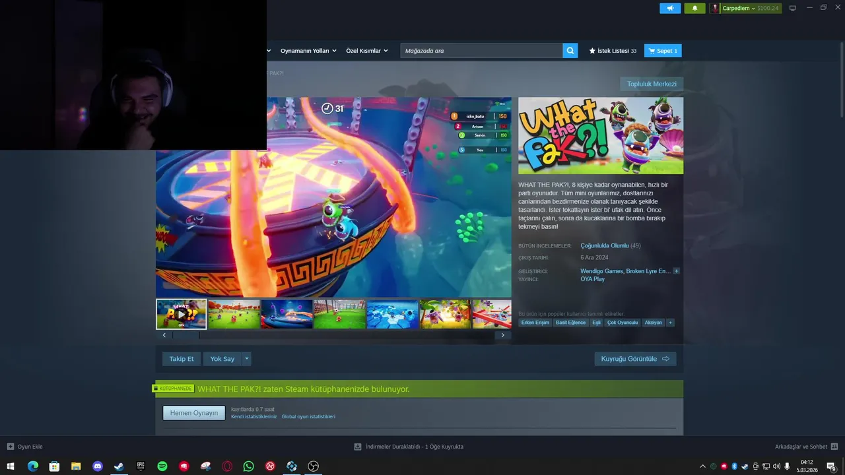Image resolution: width=845 pixels, height=475 pixels.
Task: Select the Erken Erişim tag
Action: point(535,323)
